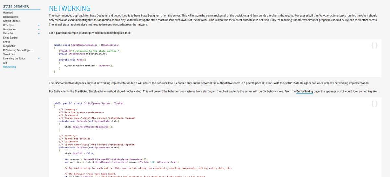Click the NETWORKING page heading
Viewport: 390px width, 177px height.
pyautogui.click(x=70, y=8)
